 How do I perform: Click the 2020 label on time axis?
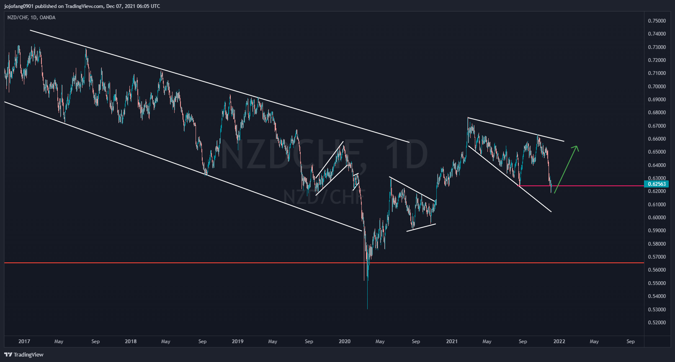click(x=345, y=341)
